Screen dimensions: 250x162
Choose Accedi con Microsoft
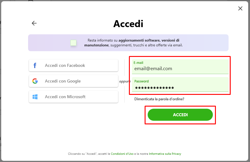[x=73, y=97]
